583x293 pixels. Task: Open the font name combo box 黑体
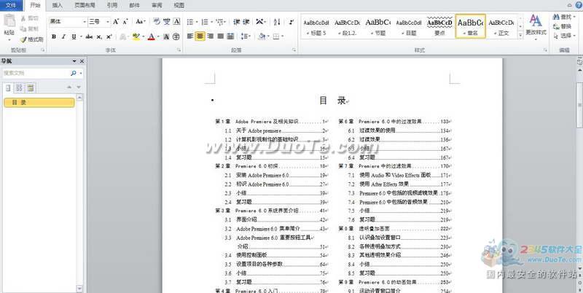pos(68,22)
